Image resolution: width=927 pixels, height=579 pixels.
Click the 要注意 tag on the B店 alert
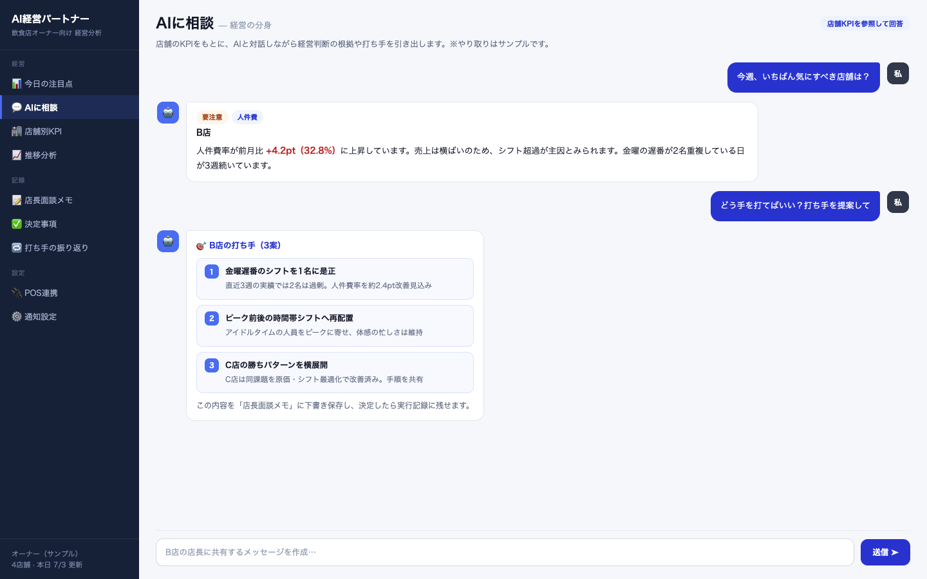(212, 117)
